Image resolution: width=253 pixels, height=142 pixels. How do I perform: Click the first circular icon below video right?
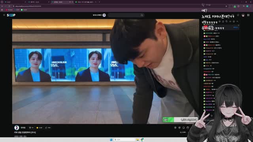point(175,128)
